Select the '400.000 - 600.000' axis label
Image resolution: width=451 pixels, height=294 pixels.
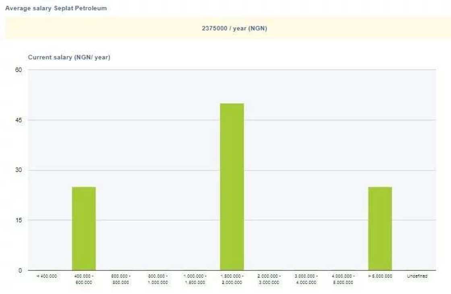84,279
